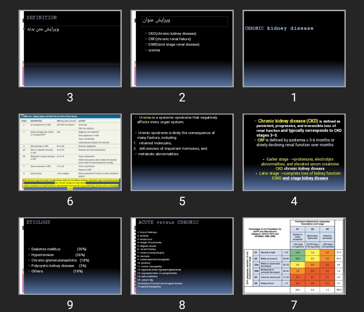Open the slide listing CKD, CRF, ESRD, uremia

click(x=182, y=49)
